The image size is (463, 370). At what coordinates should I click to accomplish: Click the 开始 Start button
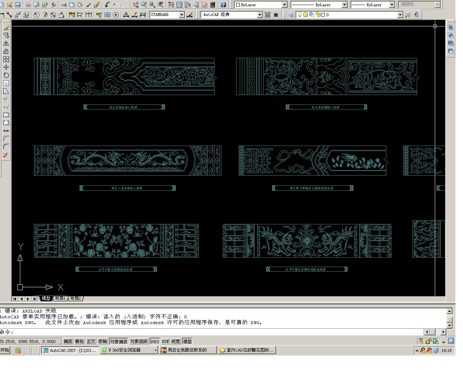[5, 350]
